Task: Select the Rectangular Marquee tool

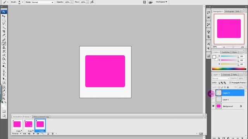Action: click(x=4, y=20)
